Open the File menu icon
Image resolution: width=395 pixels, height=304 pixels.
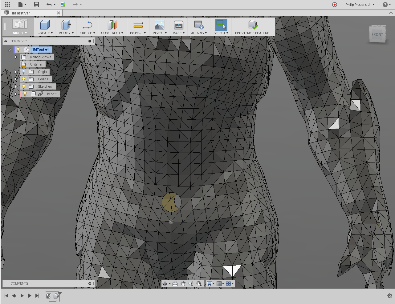22,4
